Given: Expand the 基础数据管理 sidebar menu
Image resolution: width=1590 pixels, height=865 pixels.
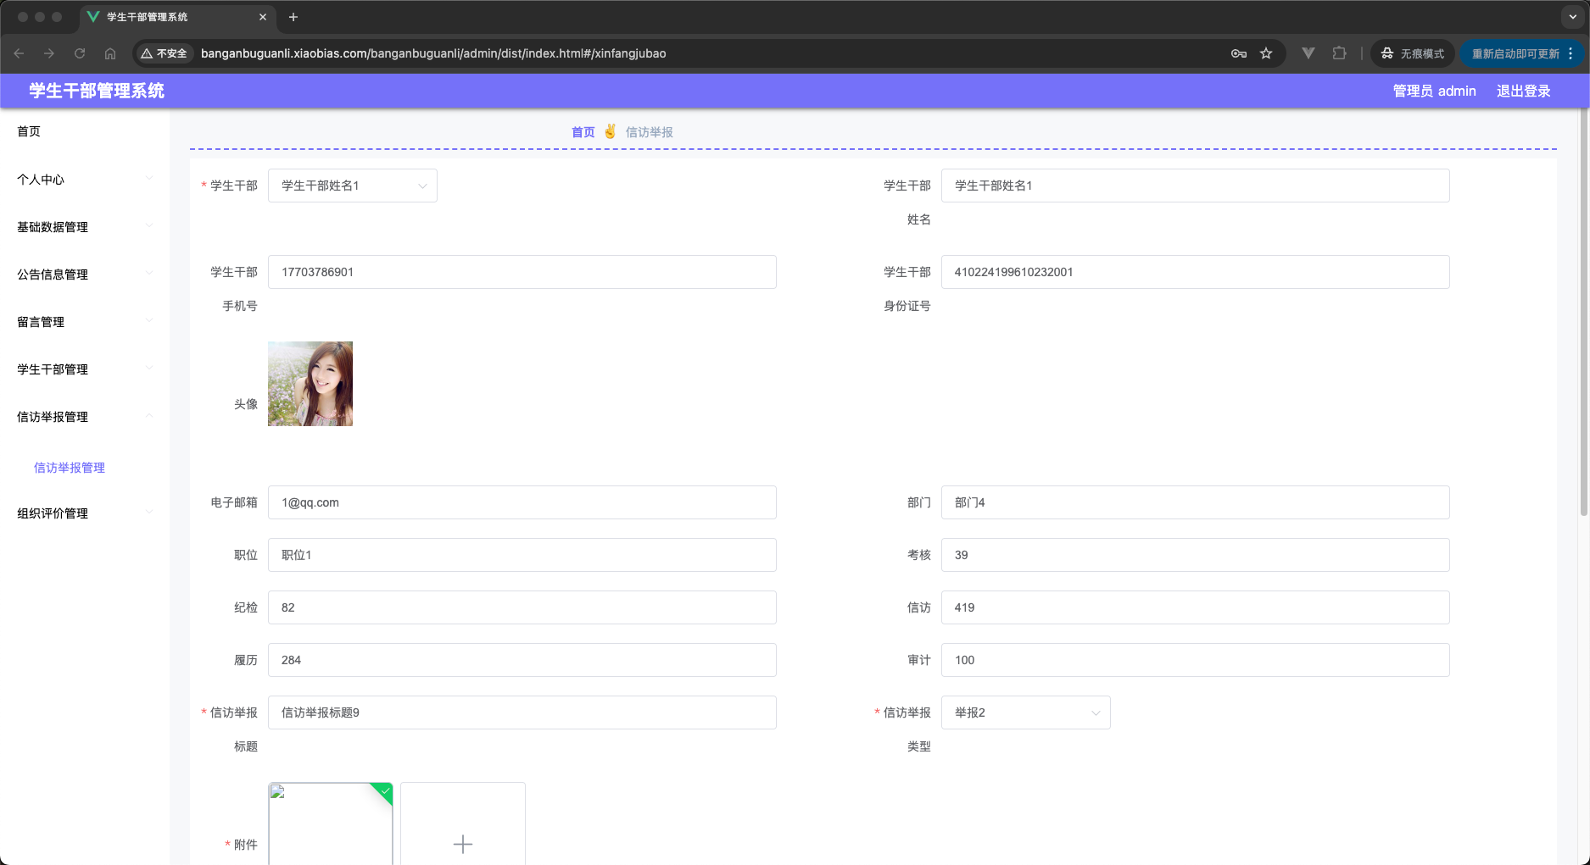Looking at the screenshot, I should [x=85, y=226].
